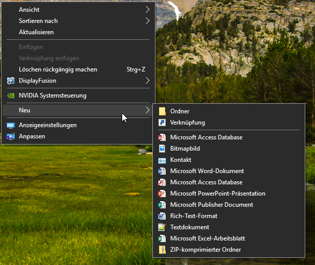The height and width of the screenshot is (265, 315).
Task: Choose Löschen rückgängig machen
Action: (78, 69)
